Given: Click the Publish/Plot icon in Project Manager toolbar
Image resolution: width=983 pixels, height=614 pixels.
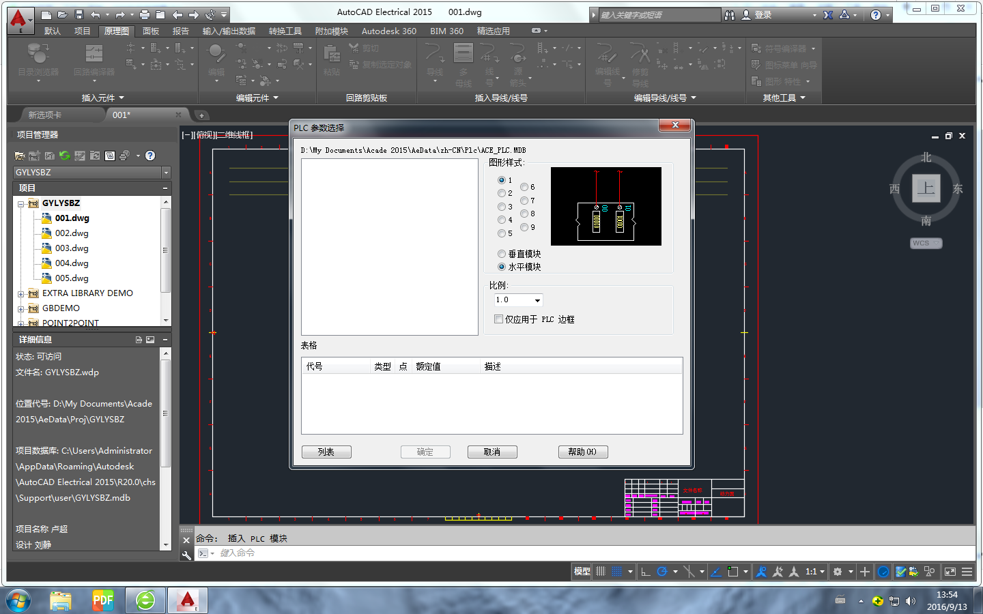Looking at the screenshot, I should click(124, 156).
